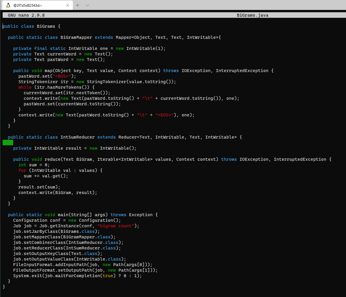Close the @2f7d5d82543d terminal tab
The width and height of the screenshot is (346, 297).
click(68, 5)
